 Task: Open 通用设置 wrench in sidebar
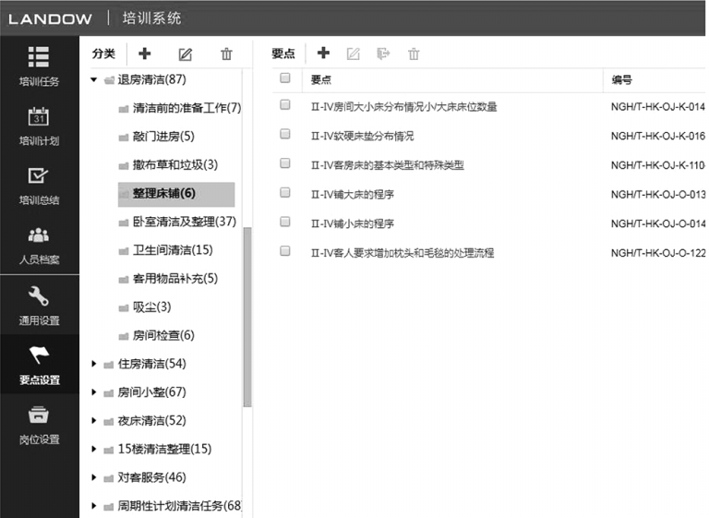[x=39, y=303]
